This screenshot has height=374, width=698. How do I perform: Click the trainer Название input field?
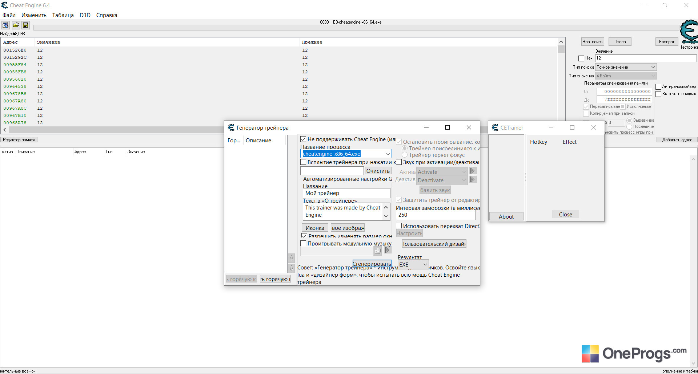click(x=346, y=193)
